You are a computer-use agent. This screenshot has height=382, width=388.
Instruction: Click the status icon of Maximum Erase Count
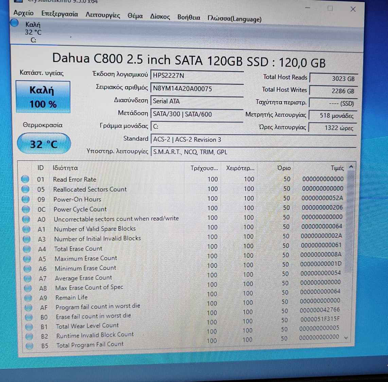pos(27,259)
